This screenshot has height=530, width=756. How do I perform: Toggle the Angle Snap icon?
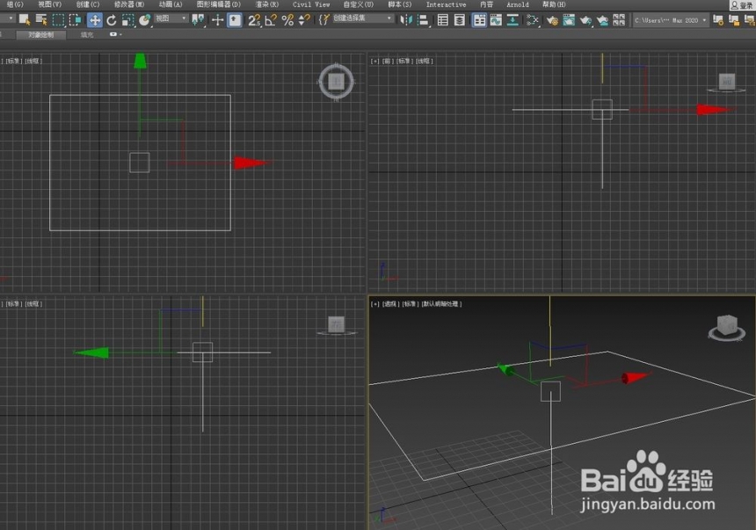[x=271, y=20]
